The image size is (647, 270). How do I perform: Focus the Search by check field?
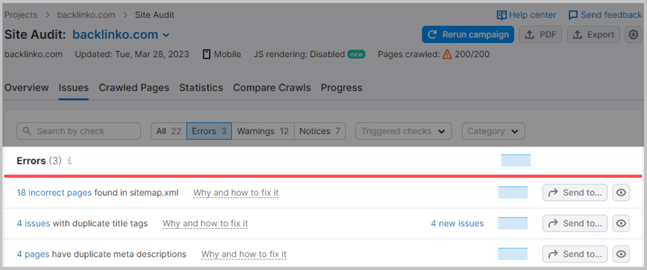click(x=79, y=131)
